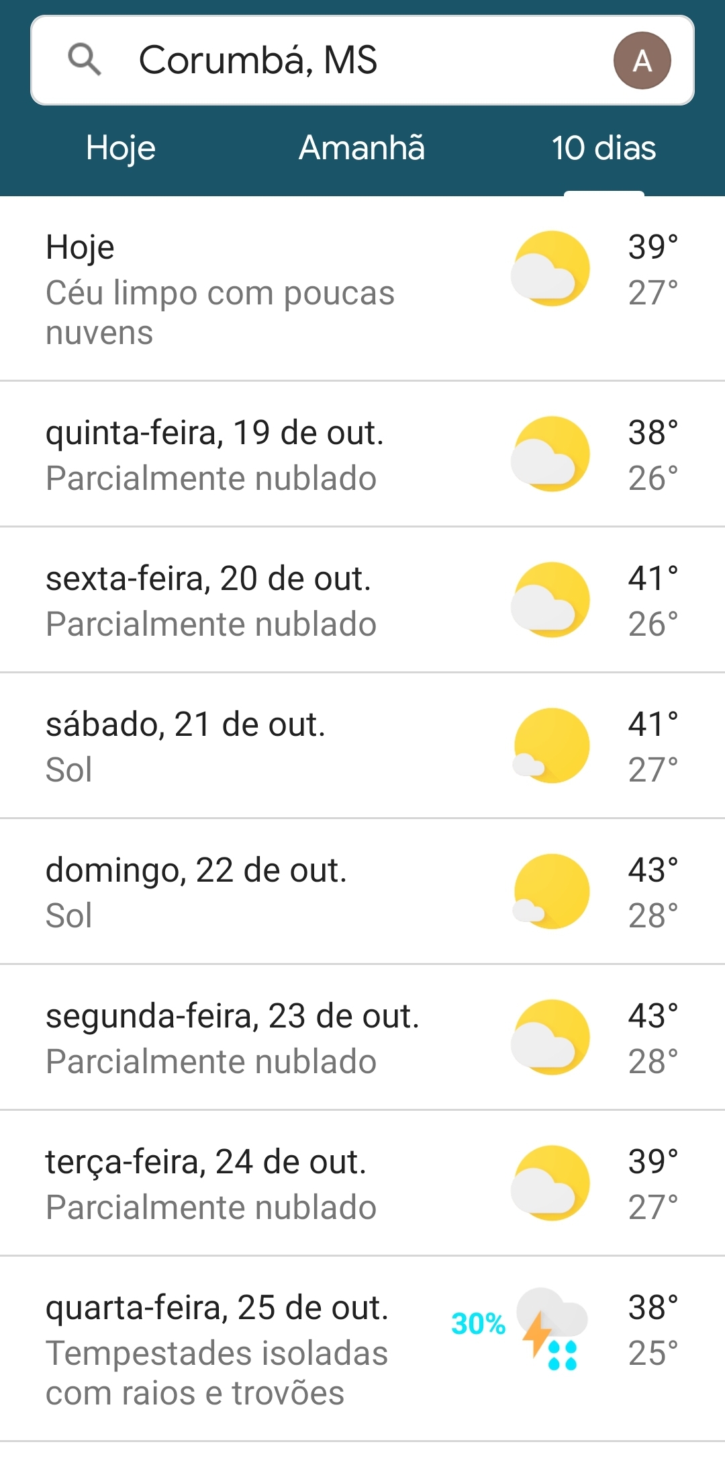Switch to the Hoje tab

click(121, 148)
